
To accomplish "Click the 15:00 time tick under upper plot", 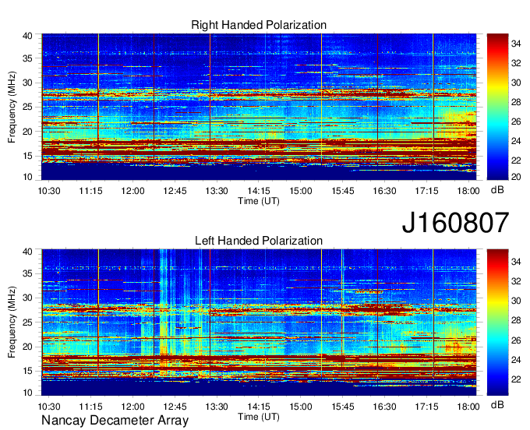I will tap(301, 191).
